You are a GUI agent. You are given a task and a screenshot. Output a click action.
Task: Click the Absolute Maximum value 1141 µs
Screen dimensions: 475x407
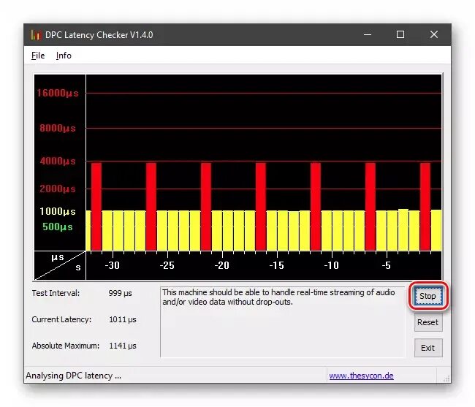(x=123, y=346)
